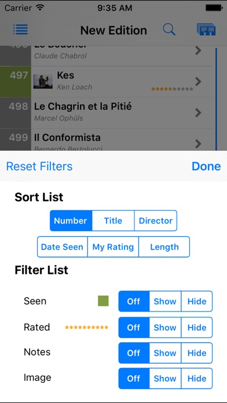Screen dimensions: 227x403
Task: Open the collection view icon at top right
Action: pos(206,30)
